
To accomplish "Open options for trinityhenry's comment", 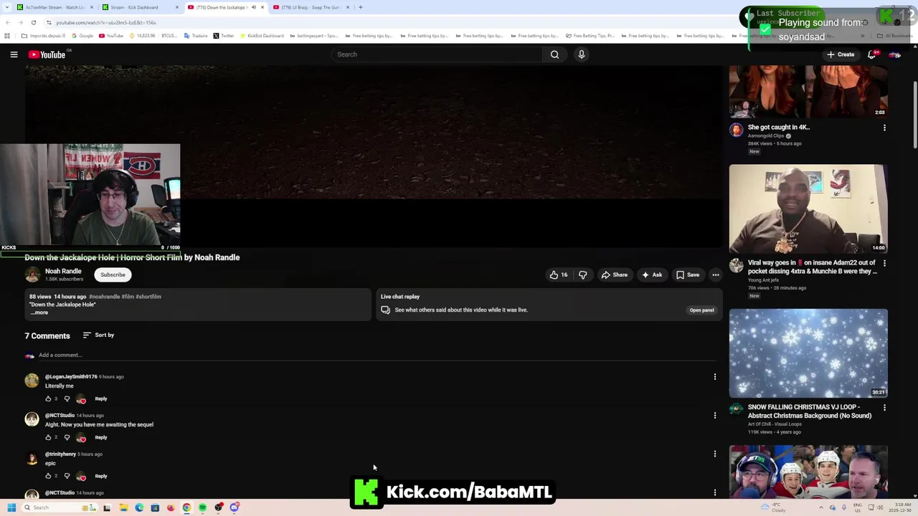I will [714, 454].
